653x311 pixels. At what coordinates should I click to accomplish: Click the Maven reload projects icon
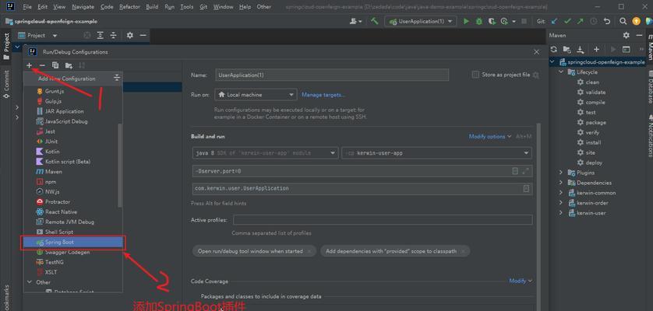coord(553,49)
